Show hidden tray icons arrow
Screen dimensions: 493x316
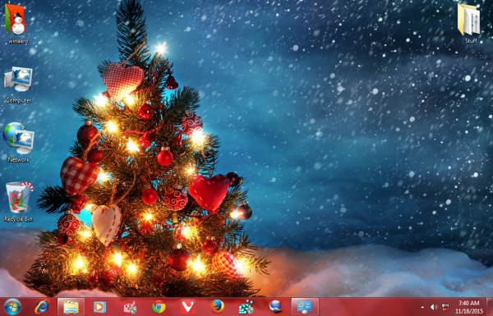pyautogui.click(x=422, y=307)
